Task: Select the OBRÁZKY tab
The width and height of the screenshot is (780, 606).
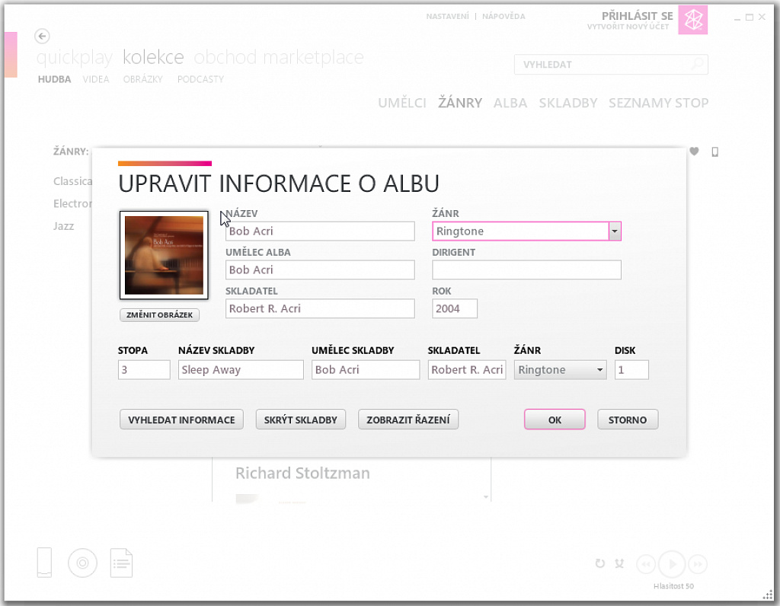Action: click(x=142, y=79)
